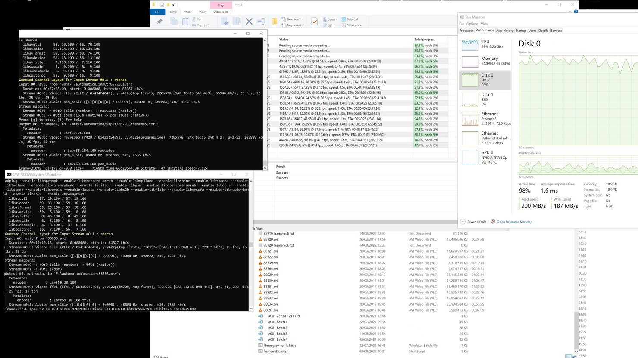Image resolution: width=638 pixels, height=358 pixels.
Task: Open the Options menu in Task Manager
Action: click(x=472, y=24)
